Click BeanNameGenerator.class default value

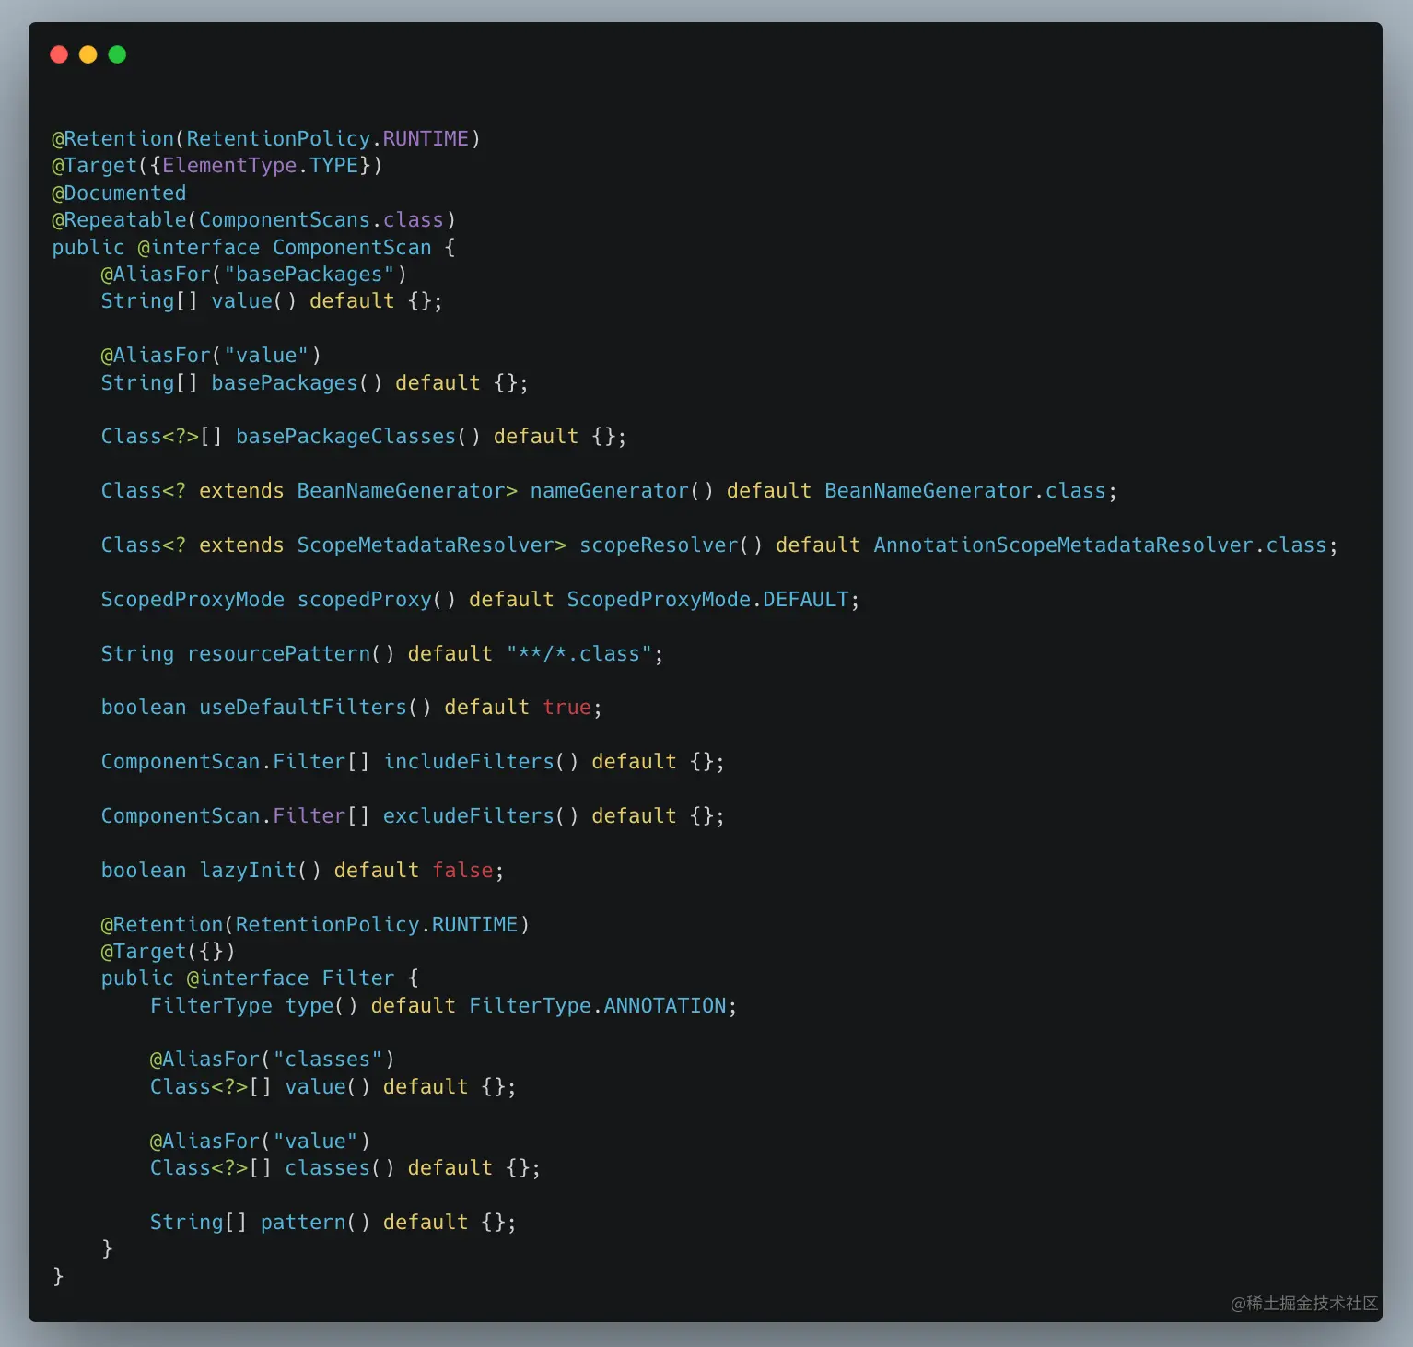[965, 490]
